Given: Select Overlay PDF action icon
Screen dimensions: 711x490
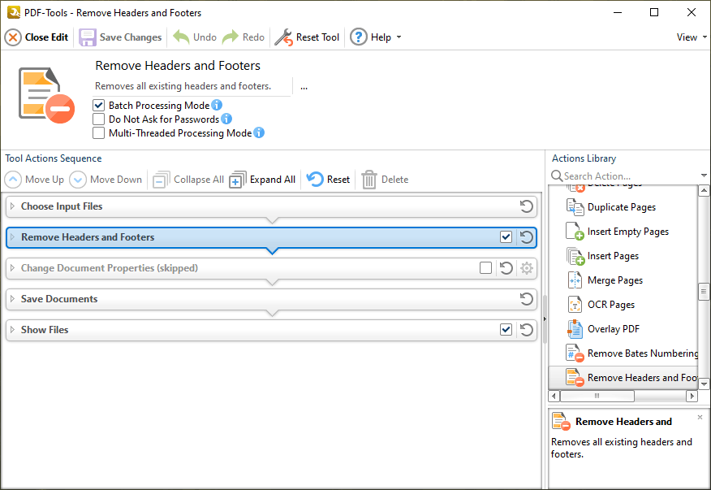Looking at the screenshot, I should click(x=575, y=329).
